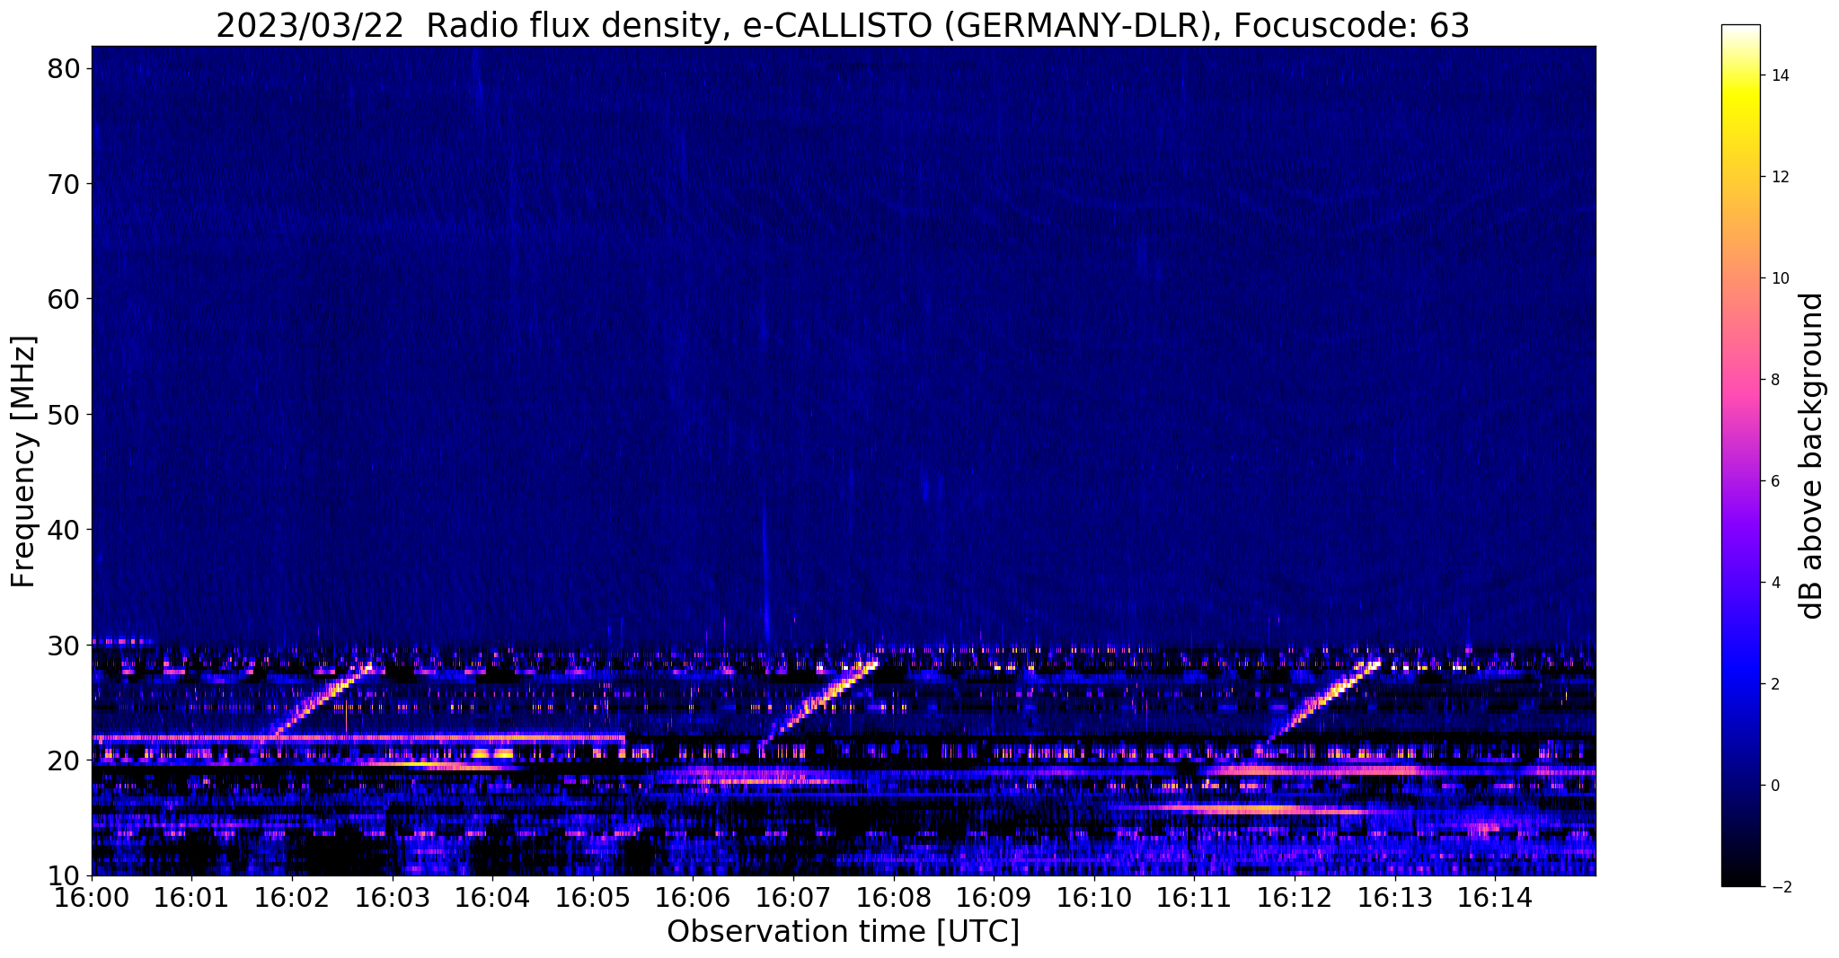
Task: Click the colorbar tick value 10
Action: pos(1779,278)
